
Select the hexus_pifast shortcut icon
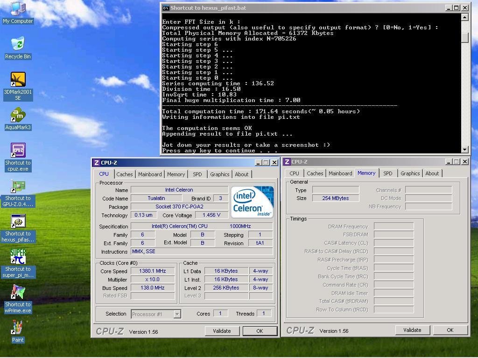(18, 228)
